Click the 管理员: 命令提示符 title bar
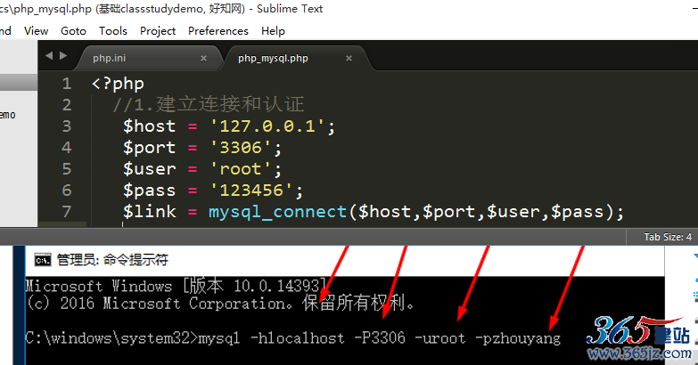The width and height of the screenshot is (698, 365). coord(345,260)
